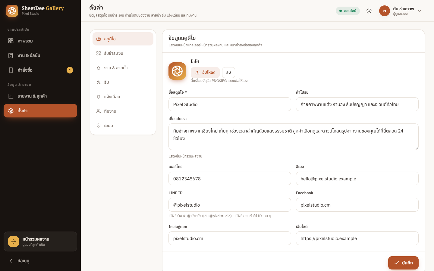
Task: Click the globe icon in portfolio card
Action: coord(14,241)
